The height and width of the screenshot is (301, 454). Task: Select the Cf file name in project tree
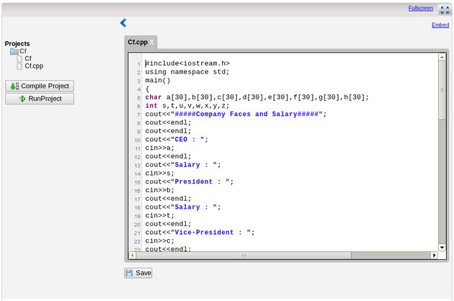click(x=28, y=59)
